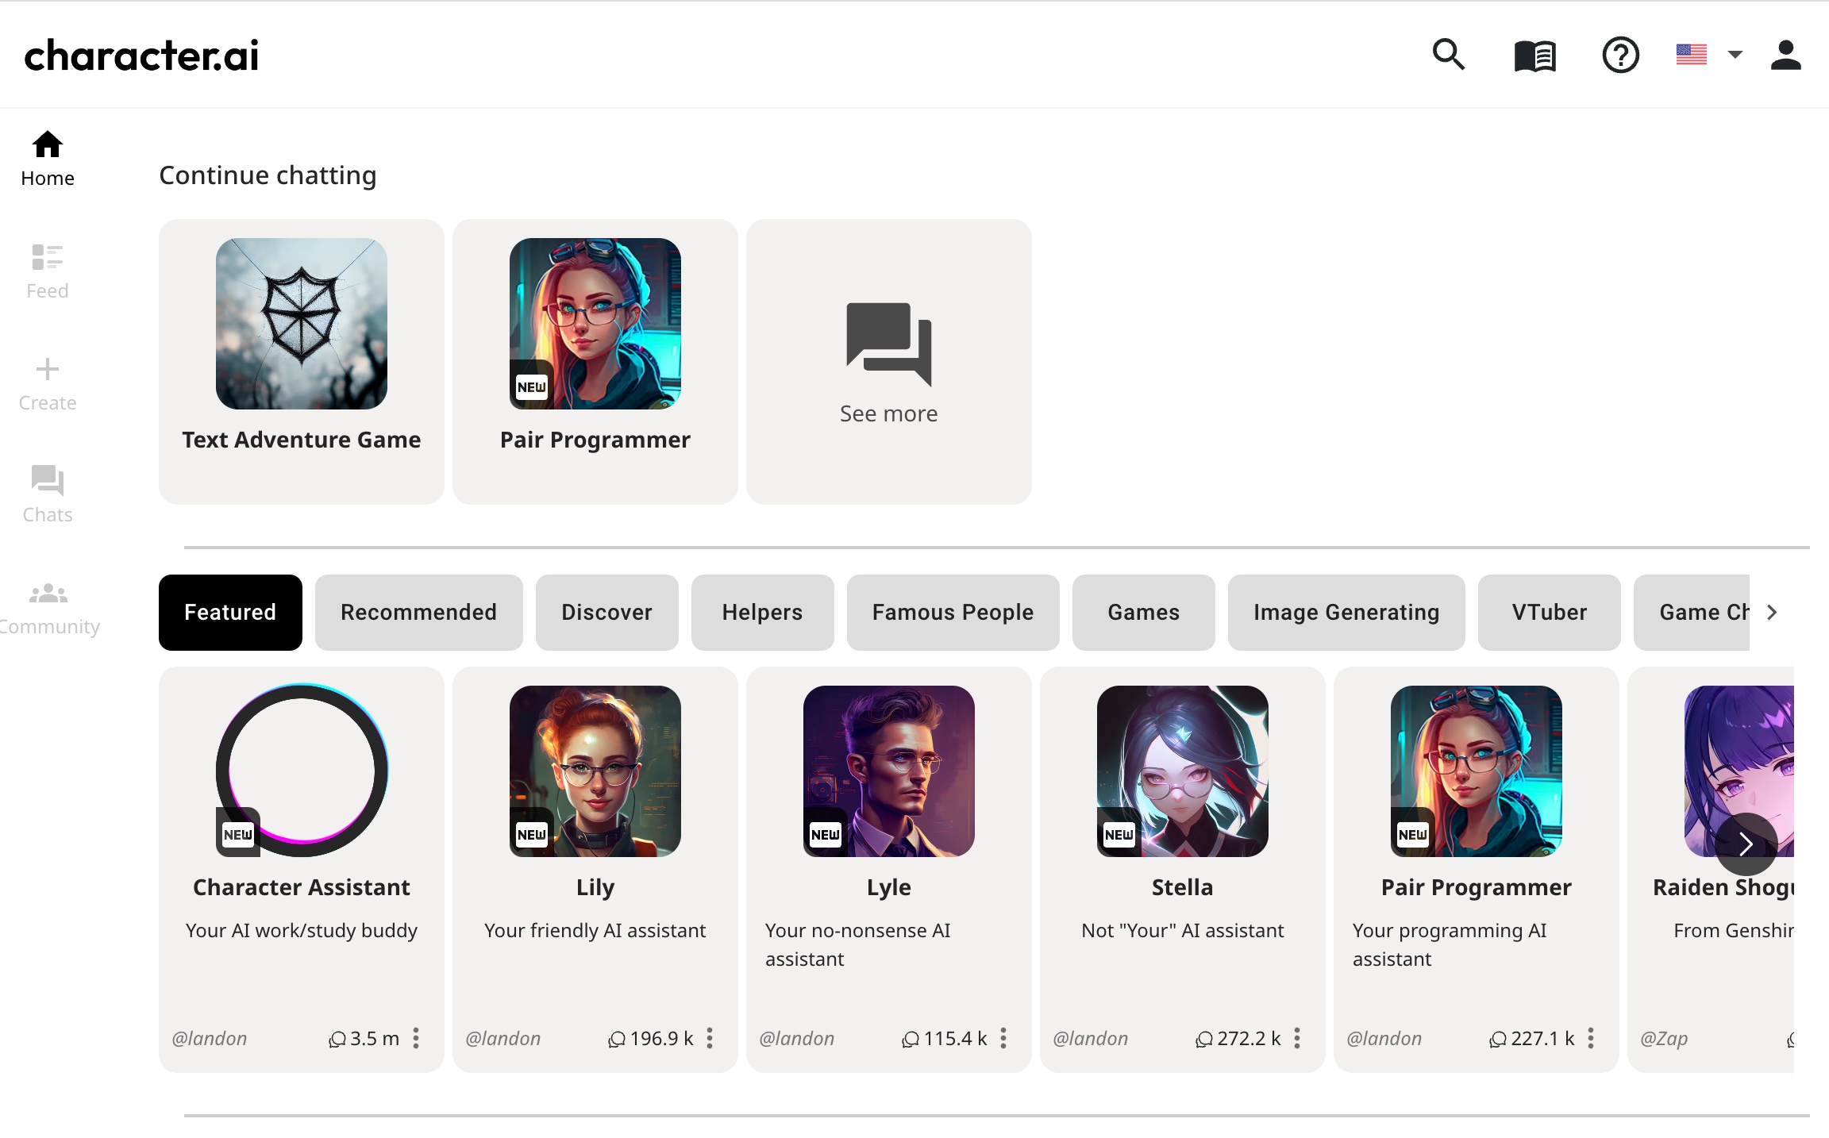The width and height of the screenshot is (1829, 1138).
Task: Show more category tabs with arrow
Action: 1772,612
